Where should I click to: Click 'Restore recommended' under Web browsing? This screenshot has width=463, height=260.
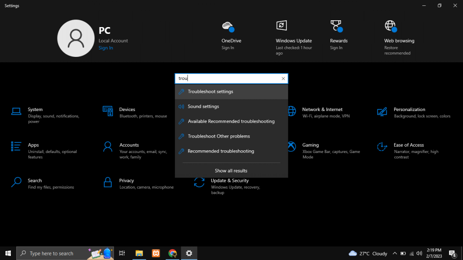pos(397,51)
